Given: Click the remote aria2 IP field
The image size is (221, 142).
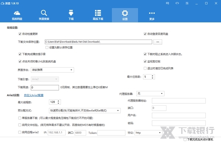Looking at the screenshot, I should (x=56, y=133).
